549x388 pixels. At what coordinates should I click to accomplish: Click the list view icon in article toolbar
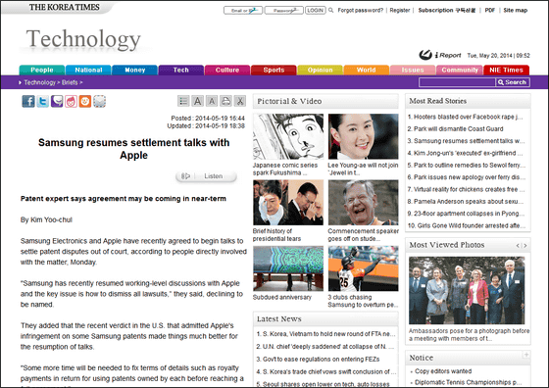[x=183, y=101]
